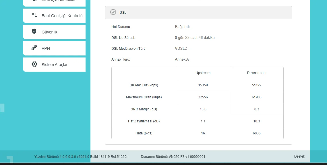Select downstream maximum rate 61903
Screen dimensions: 327x165
(256, 97)
